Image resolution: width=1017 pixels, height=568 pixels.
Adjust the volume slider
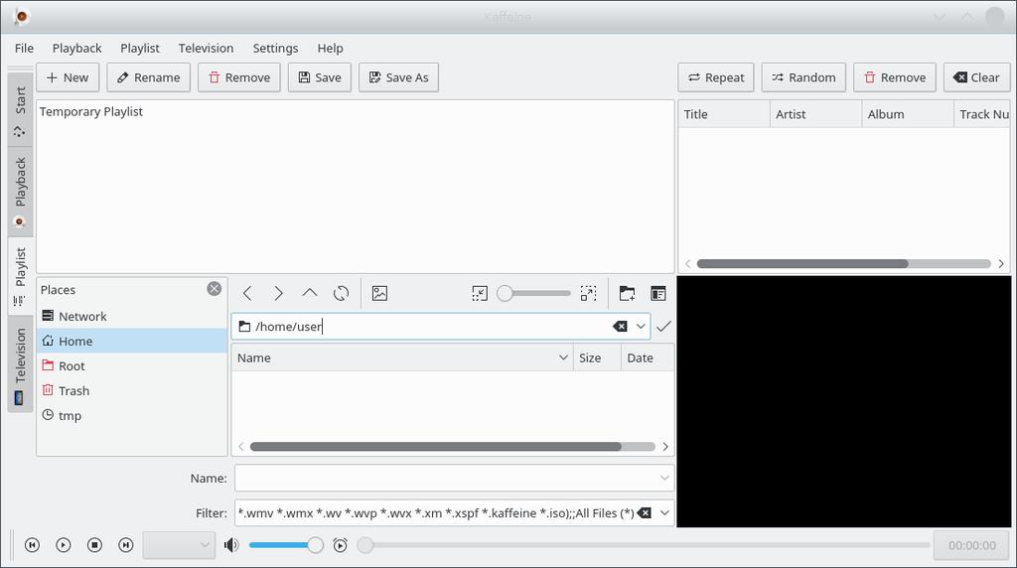286,545
